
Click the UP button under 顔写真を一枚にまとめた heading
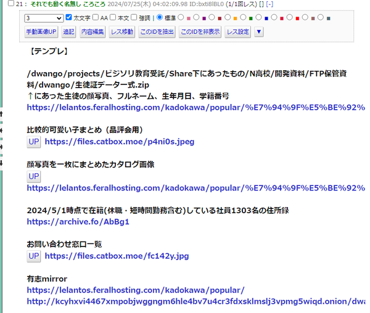(34, 177)
